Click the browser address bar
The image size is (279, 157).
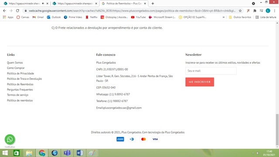tap(132, 10)
